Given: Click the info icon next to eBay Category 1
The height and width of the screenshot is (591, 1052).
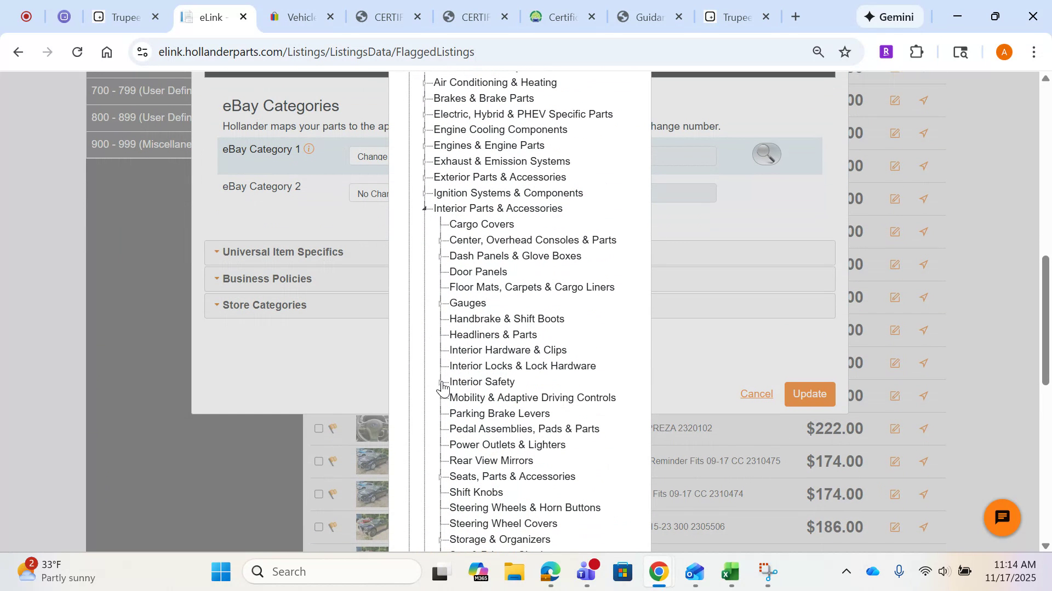Looking at the screenshot, I should click(x=310, y=148).
